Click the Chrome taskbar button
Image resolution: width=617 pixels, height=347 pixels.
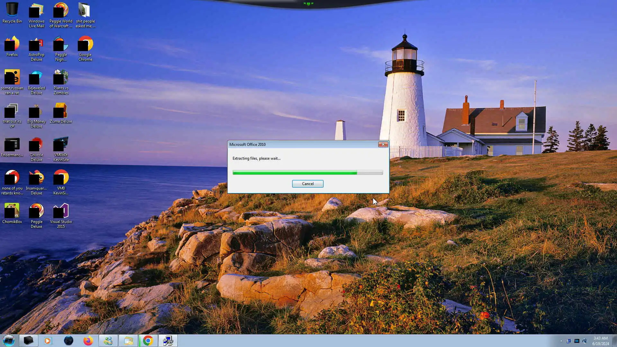coord(148,341)
